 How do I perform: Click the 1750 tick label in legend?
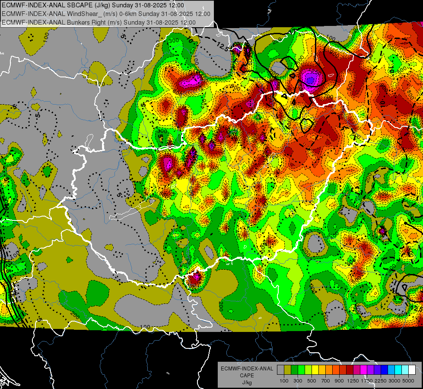point(367,381)
